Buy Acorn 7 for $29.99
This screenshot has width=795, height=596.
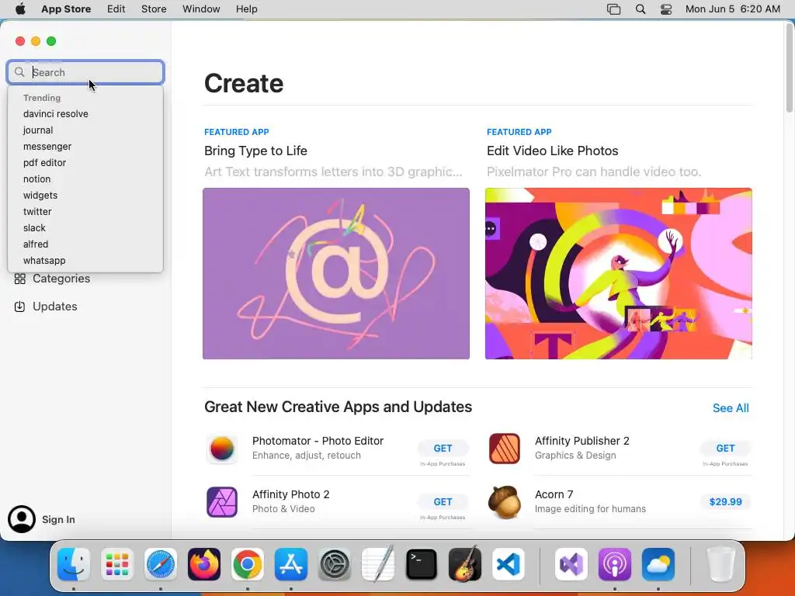[725, 502]
